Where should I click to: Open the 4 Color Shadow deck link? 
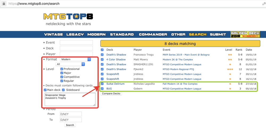click(x=116, y=60)
